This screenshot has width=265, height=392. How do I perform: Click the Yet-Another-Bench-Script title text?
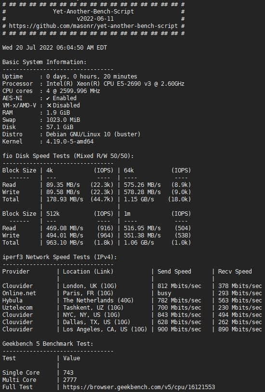click(x=93, y=12)
